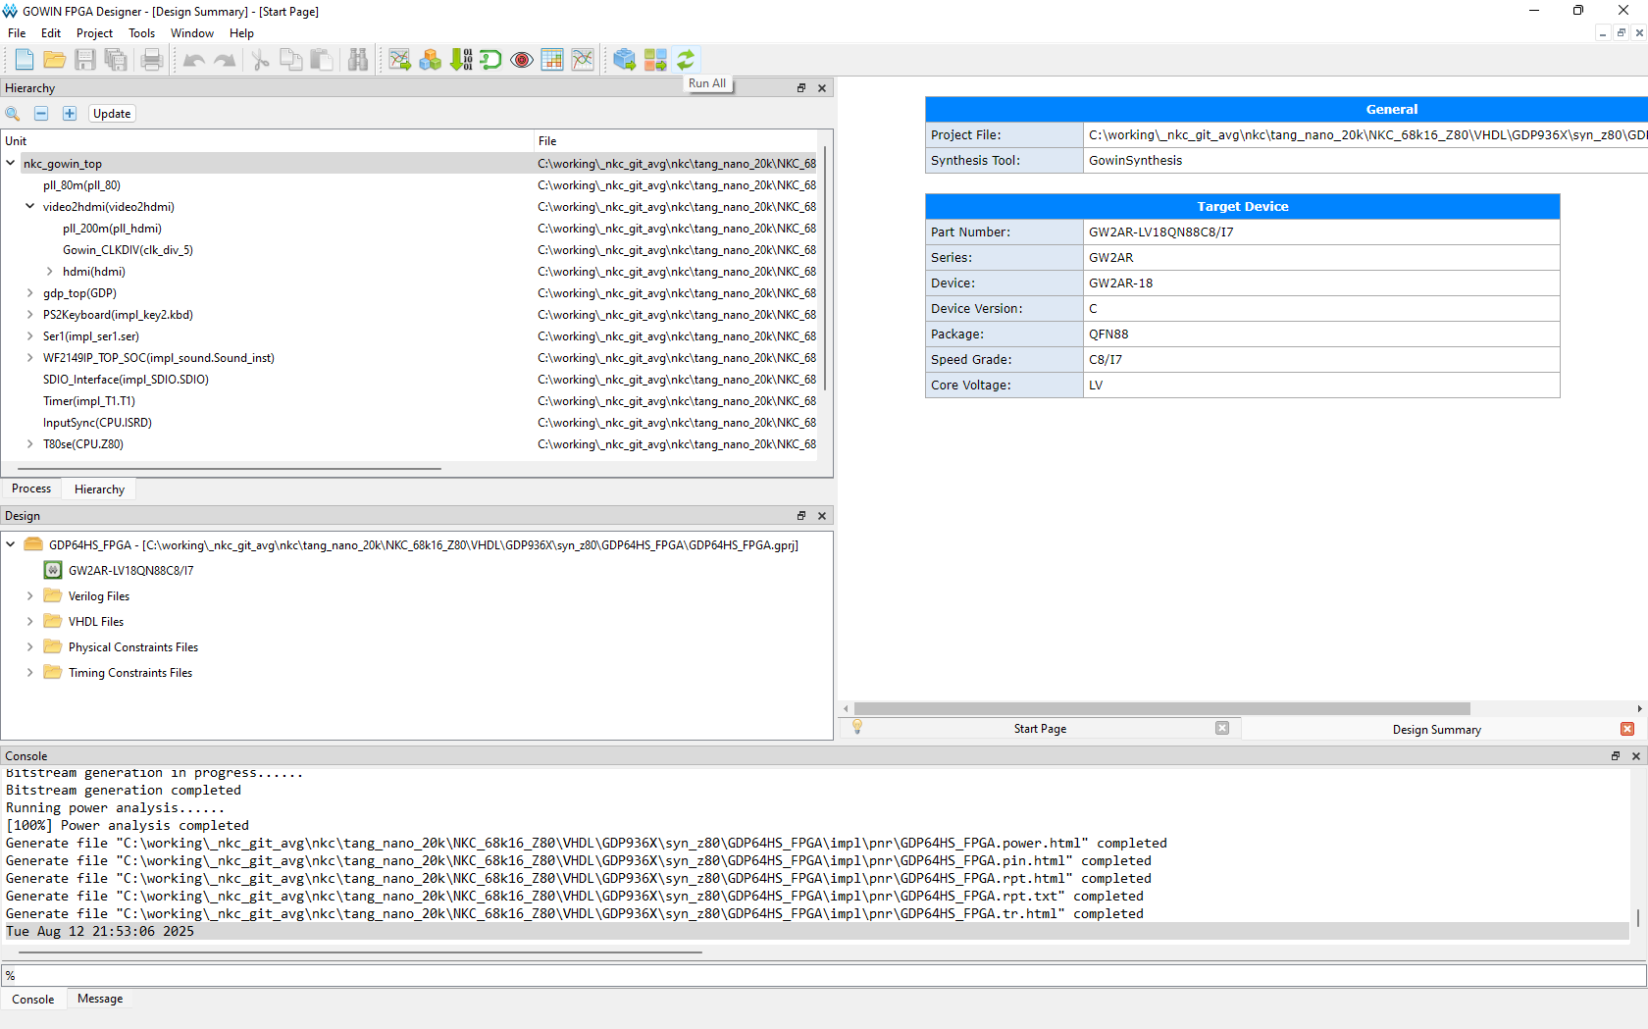Screen dimensions: 1648x1029
Task: Open the Help menu
Action: [241, 33]
